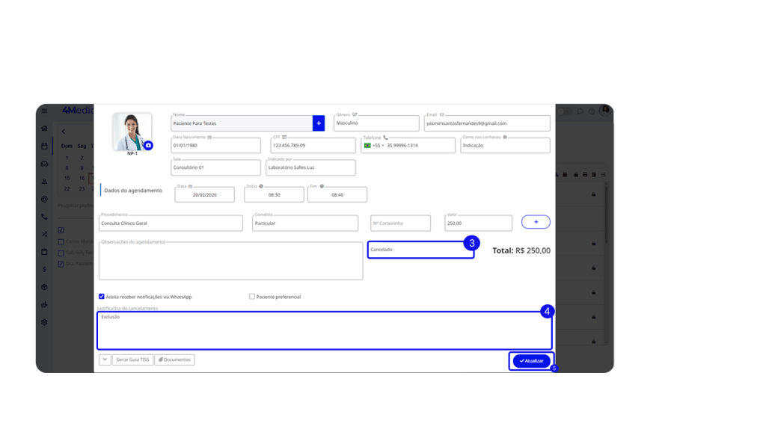766x447 pixels.
Task: Click the outlined plus button beside Valor
Action: pyautogui.click(x=536, y=222)
